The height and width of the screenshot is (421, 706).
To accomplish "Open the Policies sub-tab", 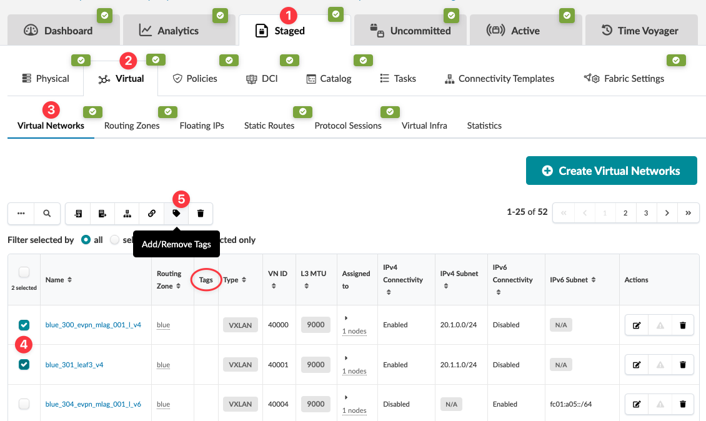I will coord(195,78).
